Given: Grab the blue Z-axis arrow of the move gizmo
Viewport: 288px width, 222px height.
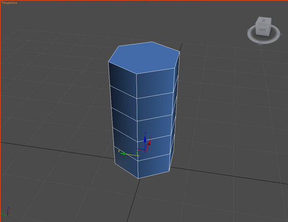Looking at the screenshot, I should [145, 139].
